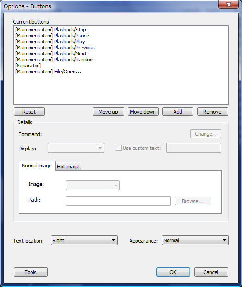Add a new toolbar button
The image size is (242, 287).
[x=178, y=112]
